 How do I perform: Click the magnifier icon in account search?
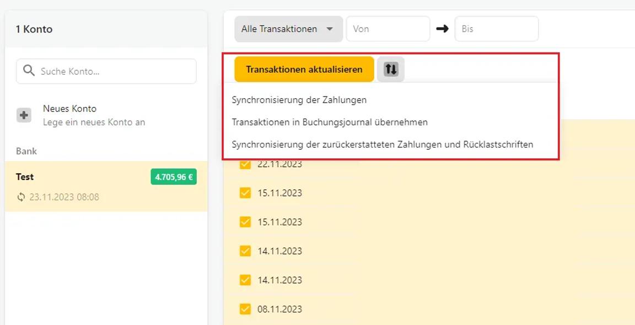[x=29, y=71]
